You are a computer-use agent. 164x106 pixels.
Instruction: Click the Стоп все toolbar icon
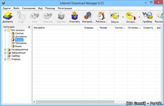click(x=48, y=16)
